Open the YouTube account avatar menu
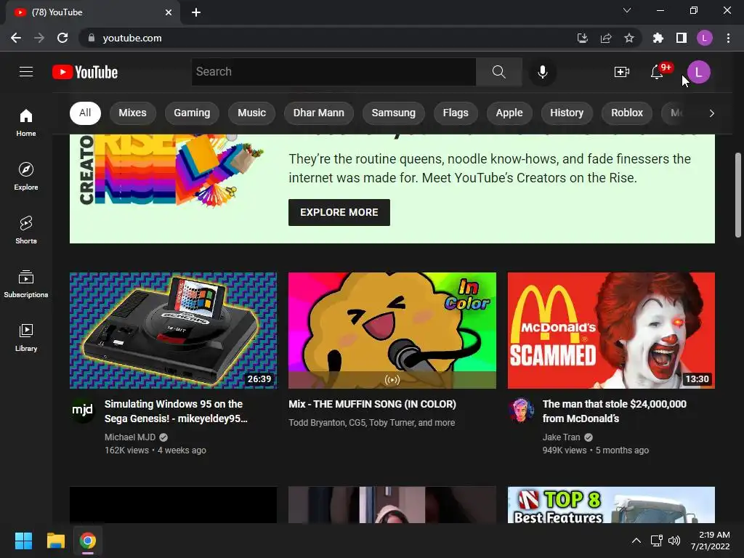 (698, 72)
